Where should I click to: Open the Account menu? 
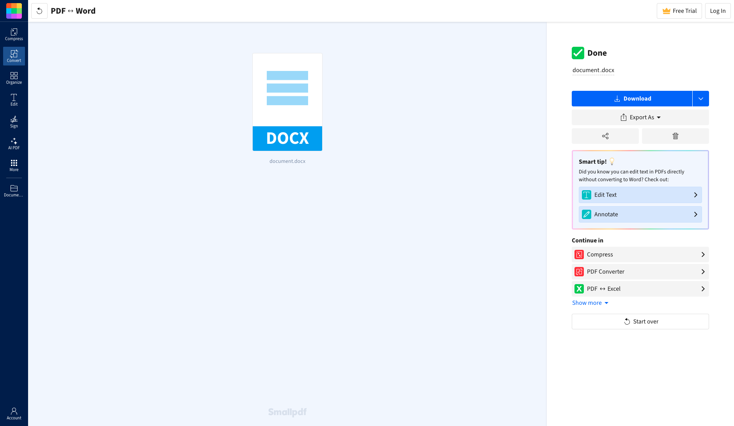(x=14, y=414)
